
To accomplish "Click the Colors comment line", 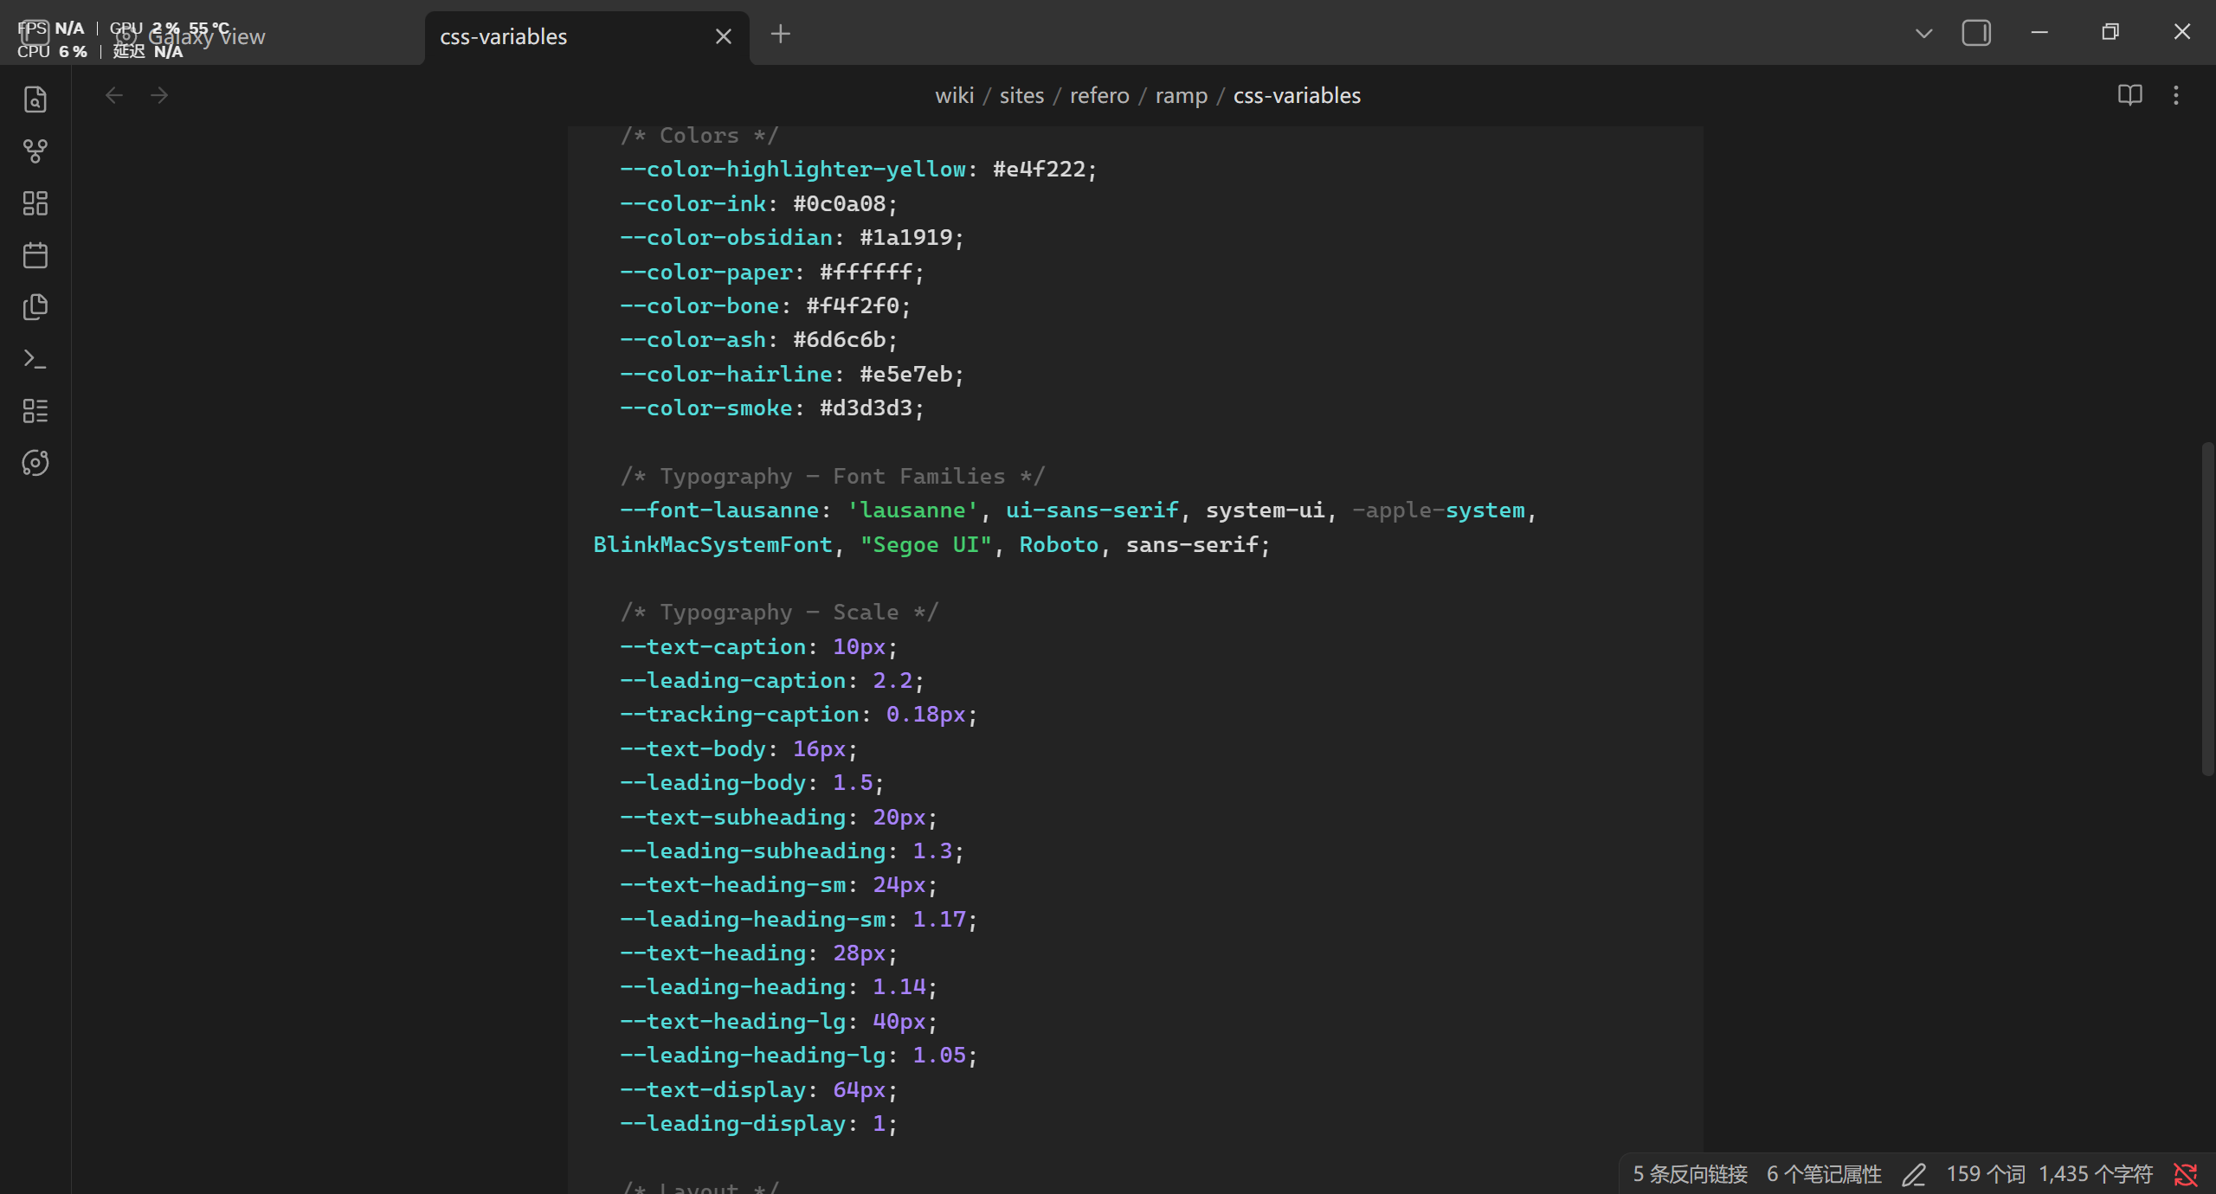I will click(x=699, y=136).
